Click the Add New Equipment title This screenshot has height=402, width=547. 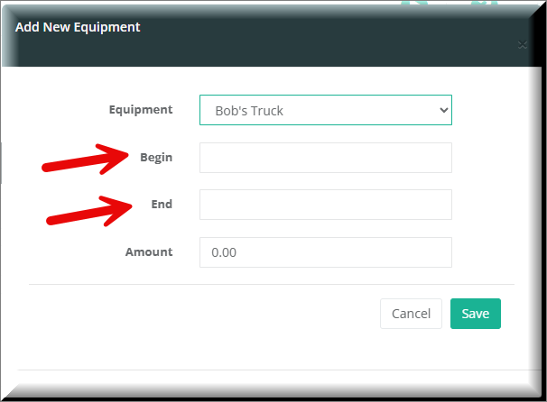pos(78,27)
